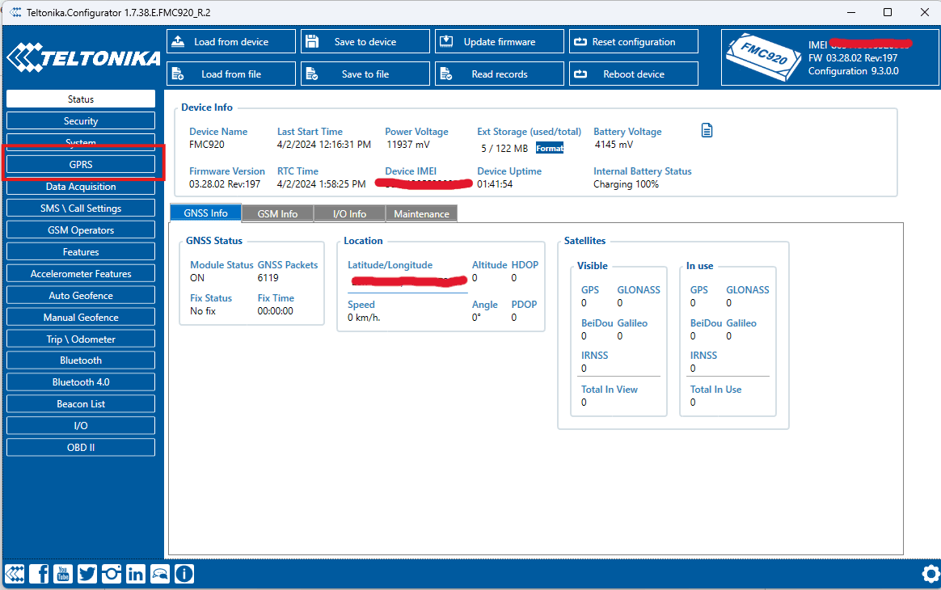Click the LinkedIn icon
Screen dimensions: 941x590
coord(136,575)
